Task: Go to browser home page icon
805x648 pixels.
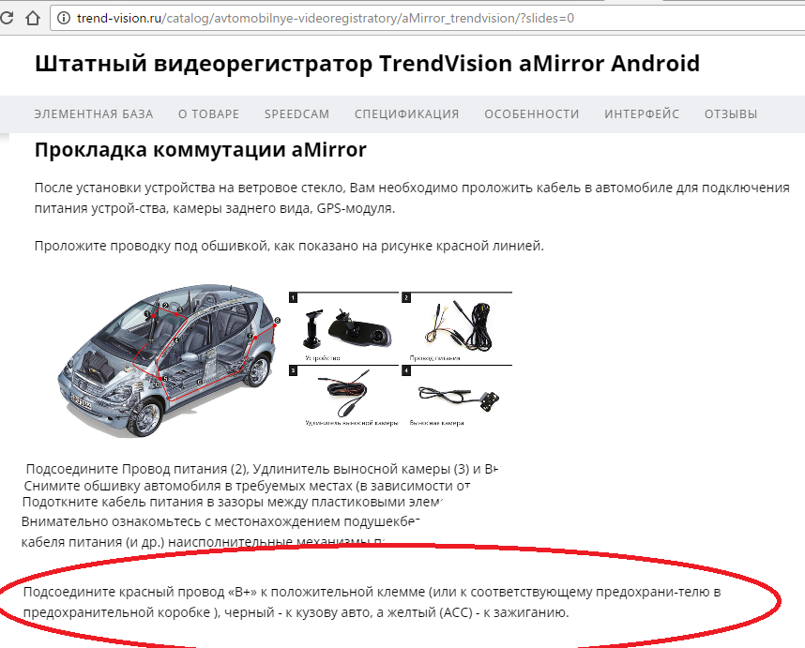Action: coord(32,19)
